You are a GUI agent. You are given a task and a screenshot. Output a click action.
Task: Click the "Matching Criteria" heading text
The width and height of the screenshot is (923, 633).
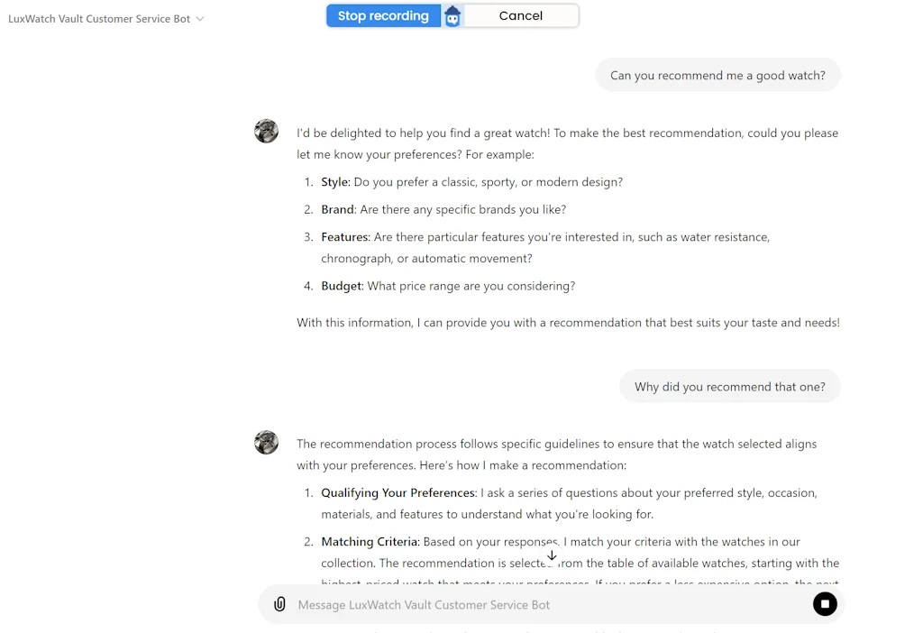pyautogui.click(x=369, y=542)
